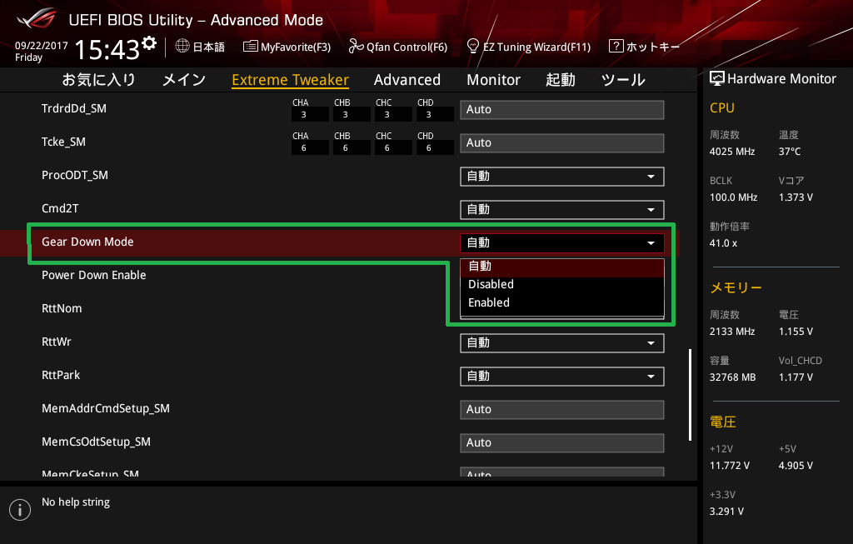Collapse the Gear Down Mode dropdown
Viewport: 853px width, 544px height.
click(x=562, y=243)
